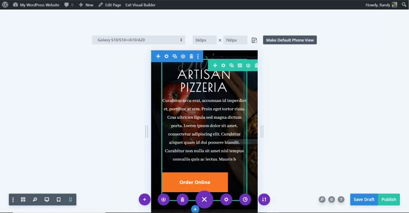
Task: Click purple portability arrows icon
Action: (264, 199)
